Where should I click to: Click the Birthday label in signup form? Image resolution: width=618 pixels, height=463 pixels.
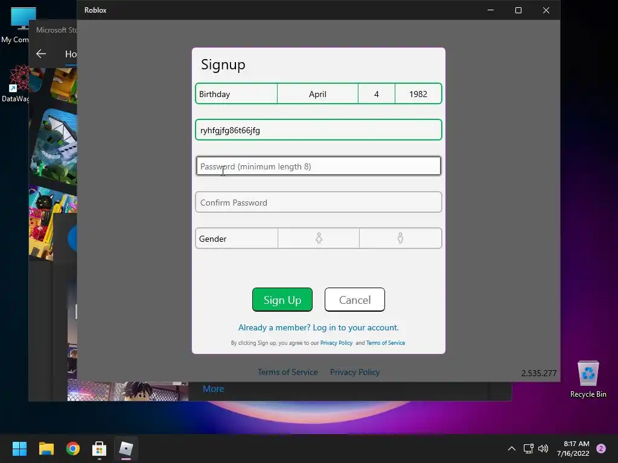(x=214, y=94)
